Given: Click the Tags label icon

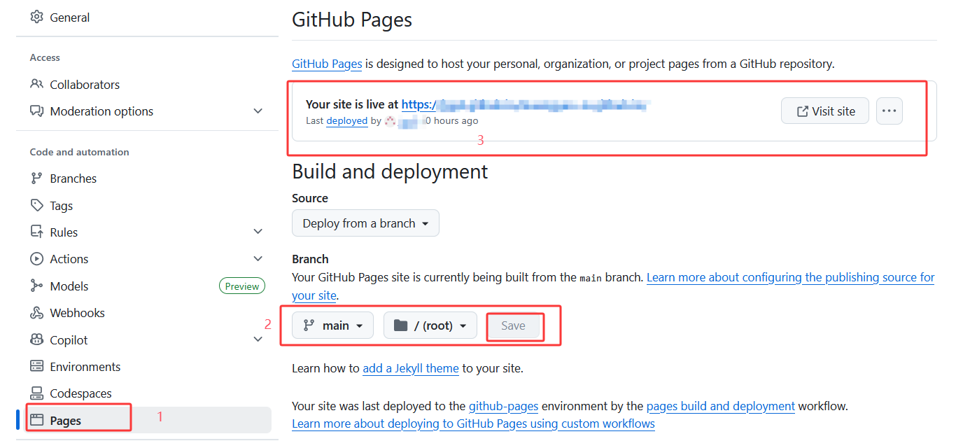Looking at the screenshot, I should point(37,205).
